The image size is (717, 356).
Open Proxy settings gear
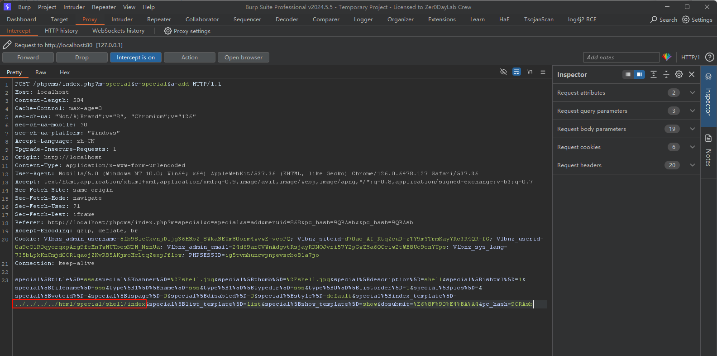[x=168, y=31]
